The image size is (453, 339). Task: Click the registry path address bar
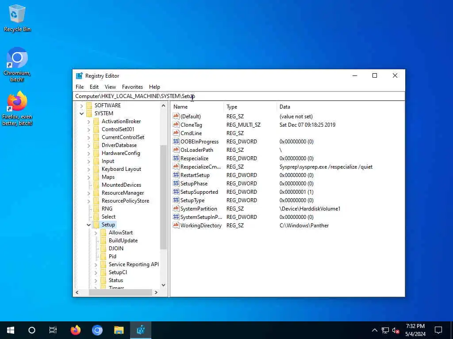pos(238,96)
